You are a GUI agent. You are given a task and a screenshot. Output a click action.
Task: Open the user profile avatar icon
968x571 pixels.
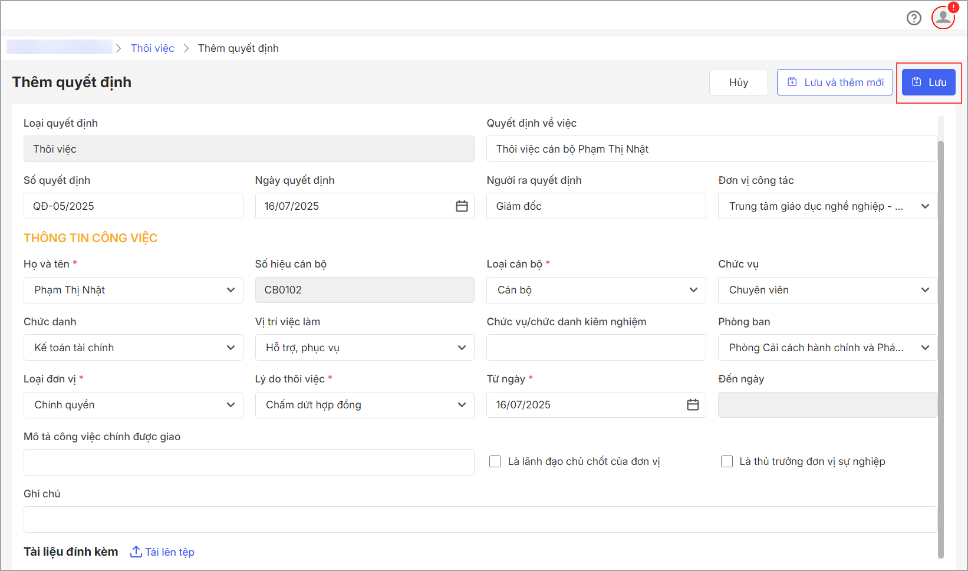[943, 17]
